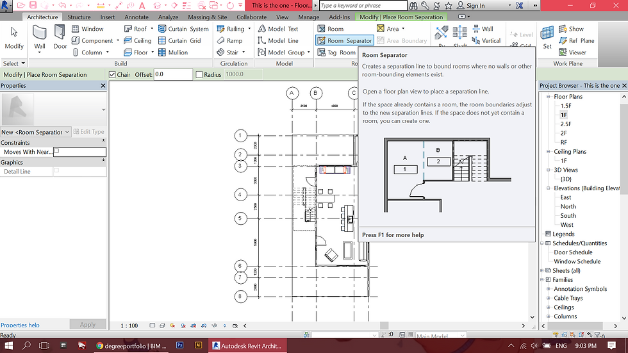Expand the Cable Trays family node

coord(549,298)
